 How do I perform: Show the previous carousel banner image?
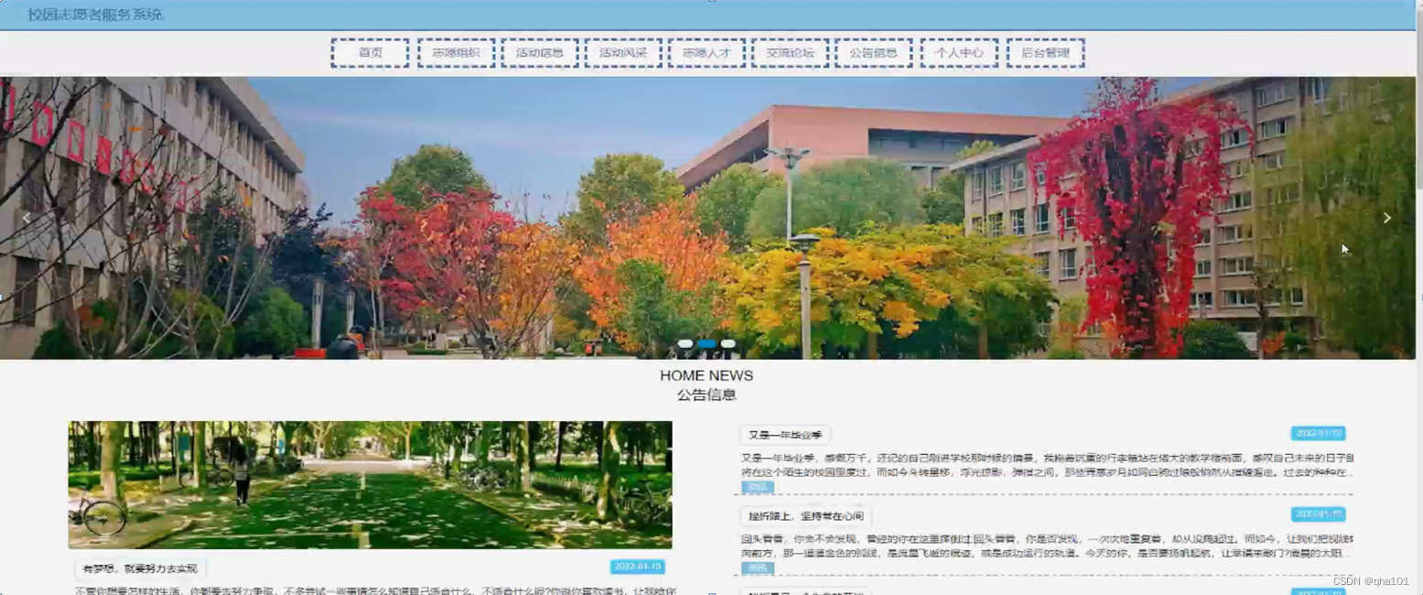[27, 218]
